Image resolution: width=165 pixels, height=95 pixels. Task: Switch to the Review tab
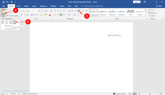(x=62, y=6)
